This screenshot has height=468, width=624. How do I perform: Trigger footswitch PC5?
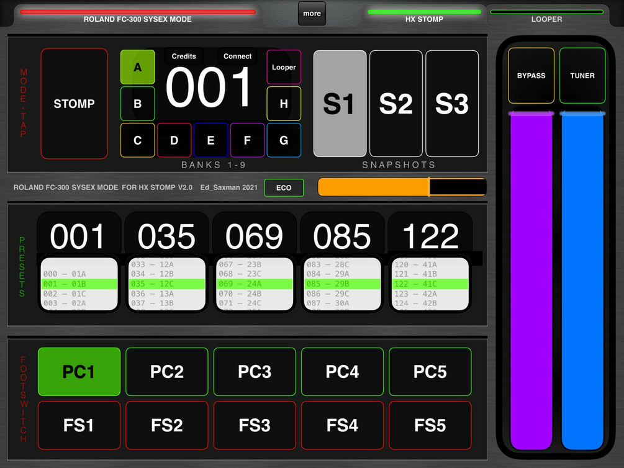point(430,372)
